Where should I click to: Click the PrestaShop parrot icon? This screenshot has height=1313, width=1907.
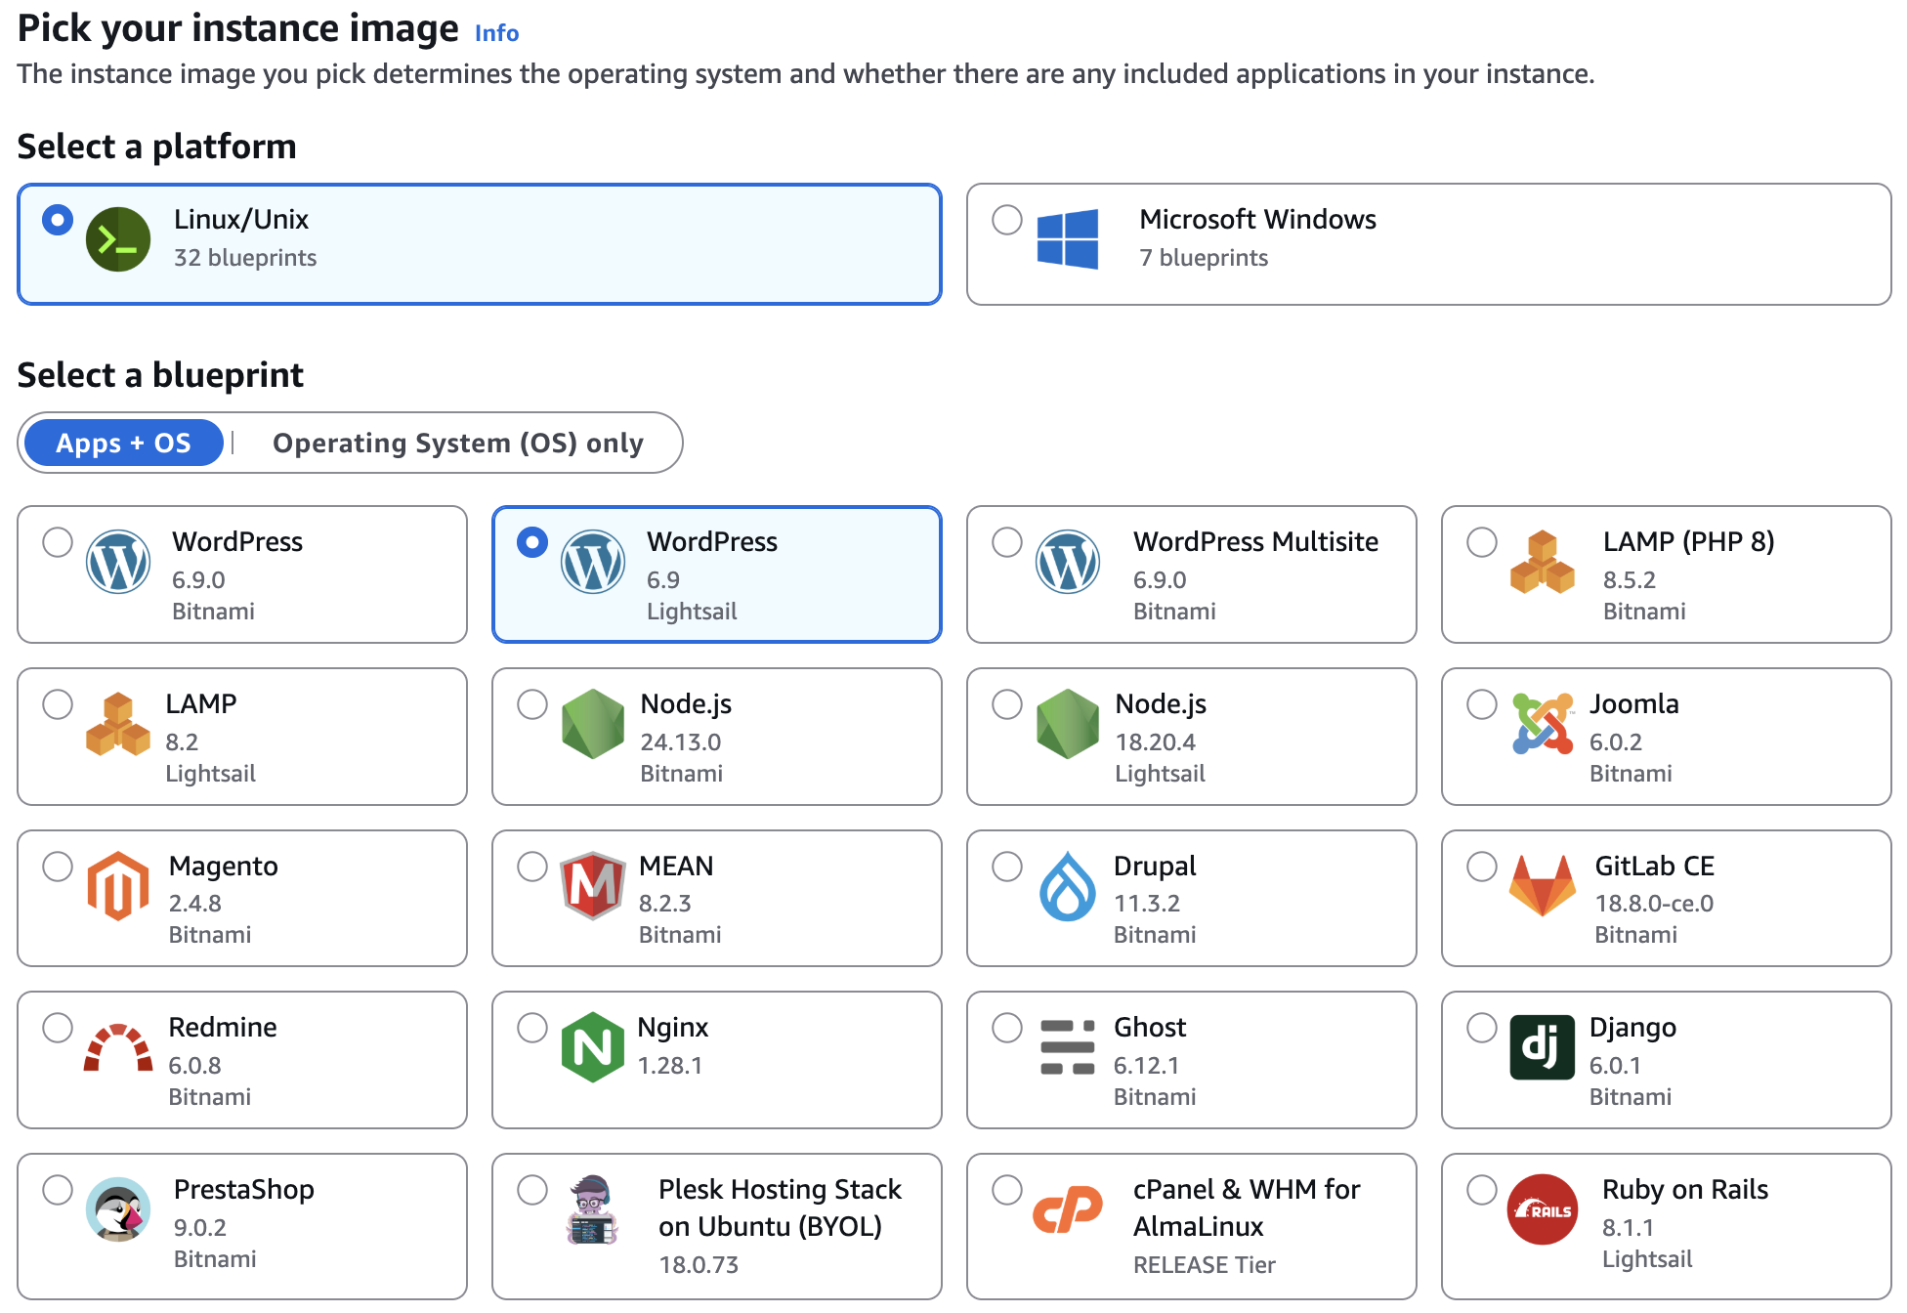click(x=118, y=1209)
